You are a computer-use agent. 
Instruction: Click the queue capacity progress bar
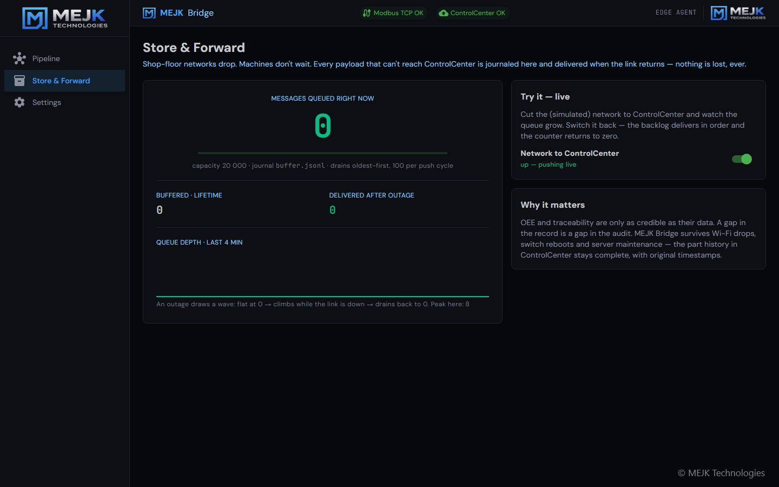[322, 153]
